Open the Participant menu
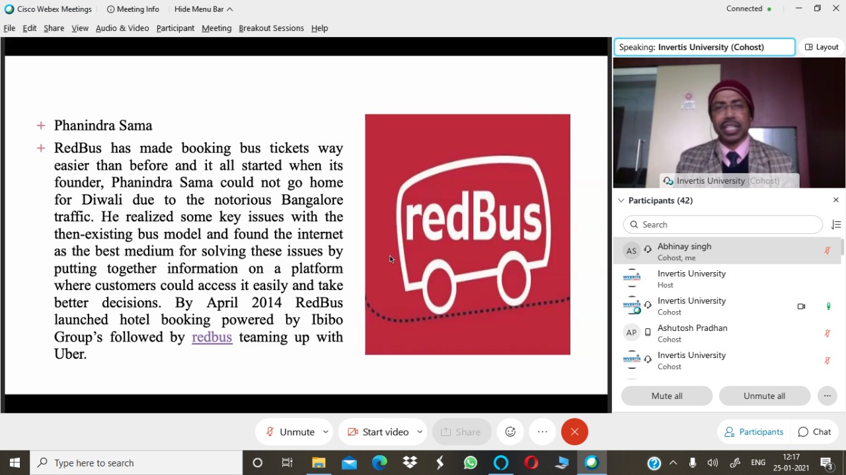Viewport: 846px width, 475px height. [175, 28]
